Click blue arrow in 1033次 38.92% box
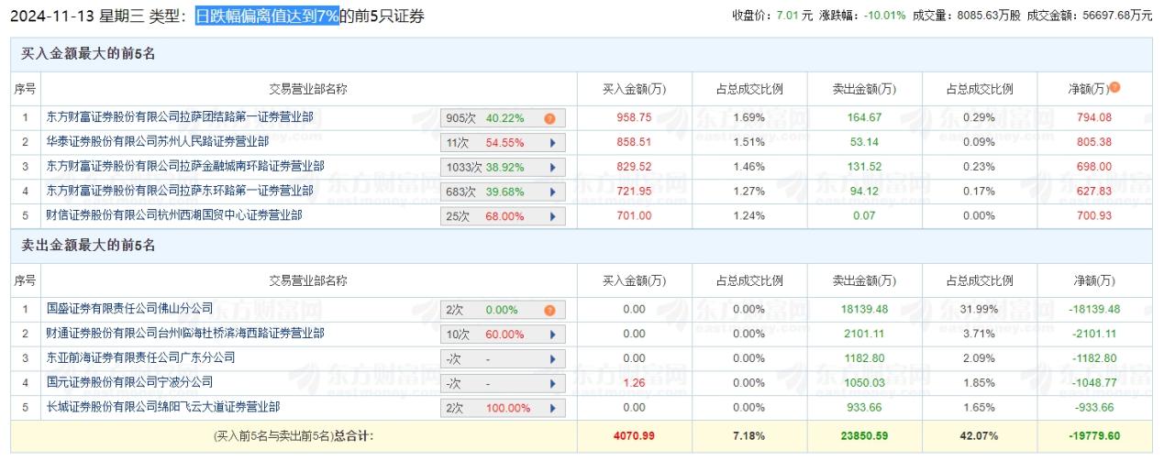The image size is (1164, 461). point(552,168)
